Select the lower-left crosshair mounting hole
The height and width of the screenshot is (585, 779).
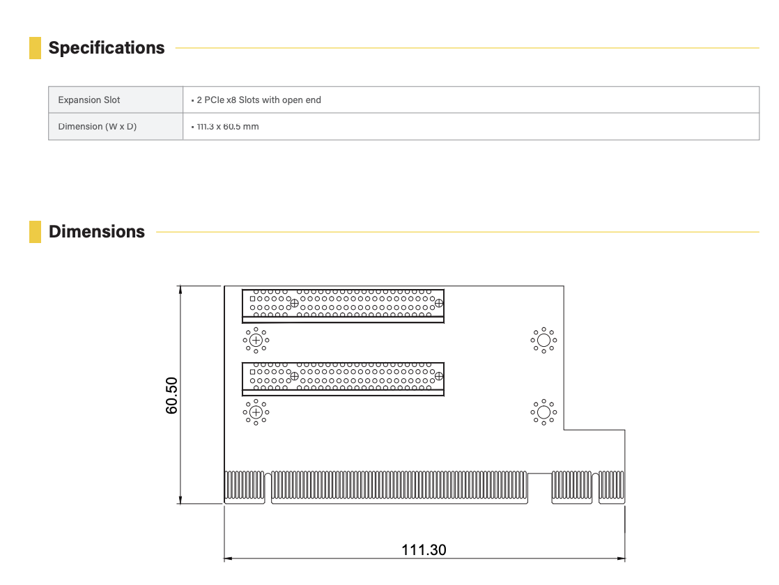(256, 412)
